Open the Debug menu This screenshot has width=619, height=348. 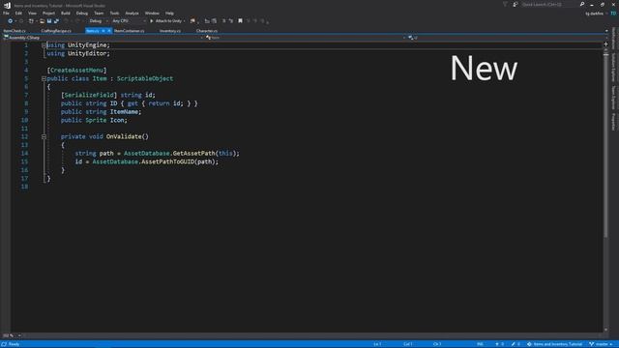[81, 13]
